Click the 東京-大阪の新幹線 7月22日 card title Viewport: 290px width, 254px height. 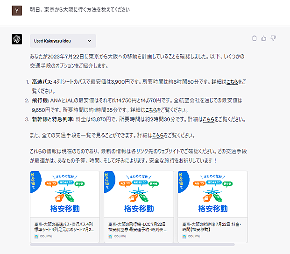coord(212,227)
